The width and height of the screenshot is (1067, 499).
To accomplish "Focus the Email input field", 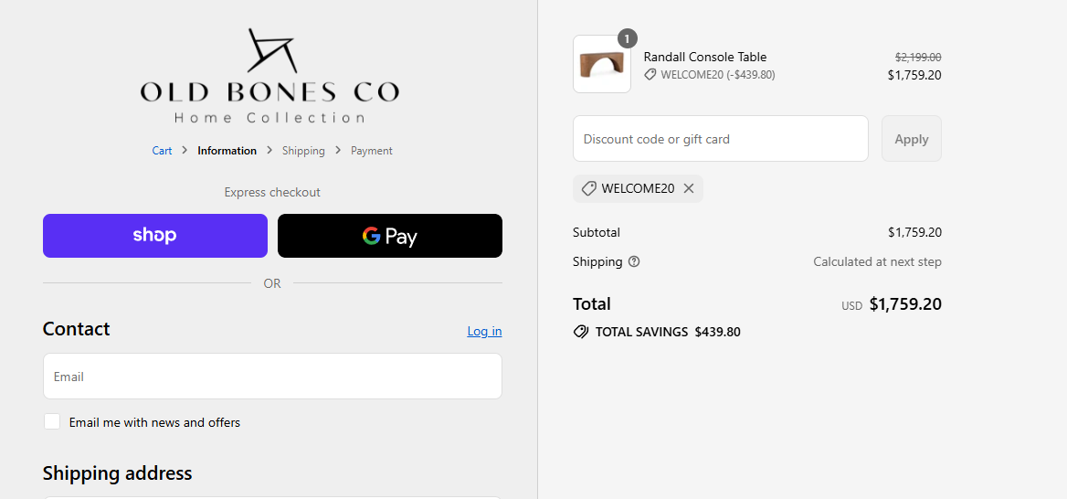I will 272,376.
